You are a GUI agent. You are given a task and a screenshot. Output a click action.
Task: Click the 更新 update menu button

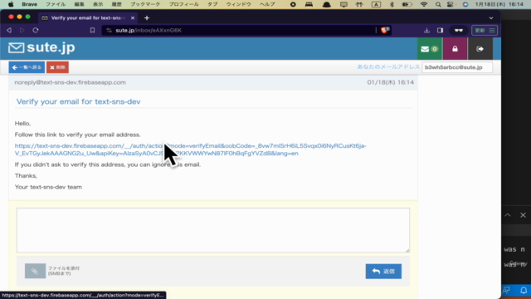tap(485, 31)
